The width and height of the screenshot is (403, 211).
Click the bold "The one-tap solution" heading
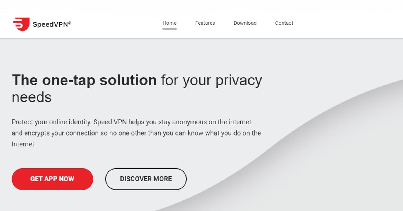pyautogui.click(x=84, y=80)
